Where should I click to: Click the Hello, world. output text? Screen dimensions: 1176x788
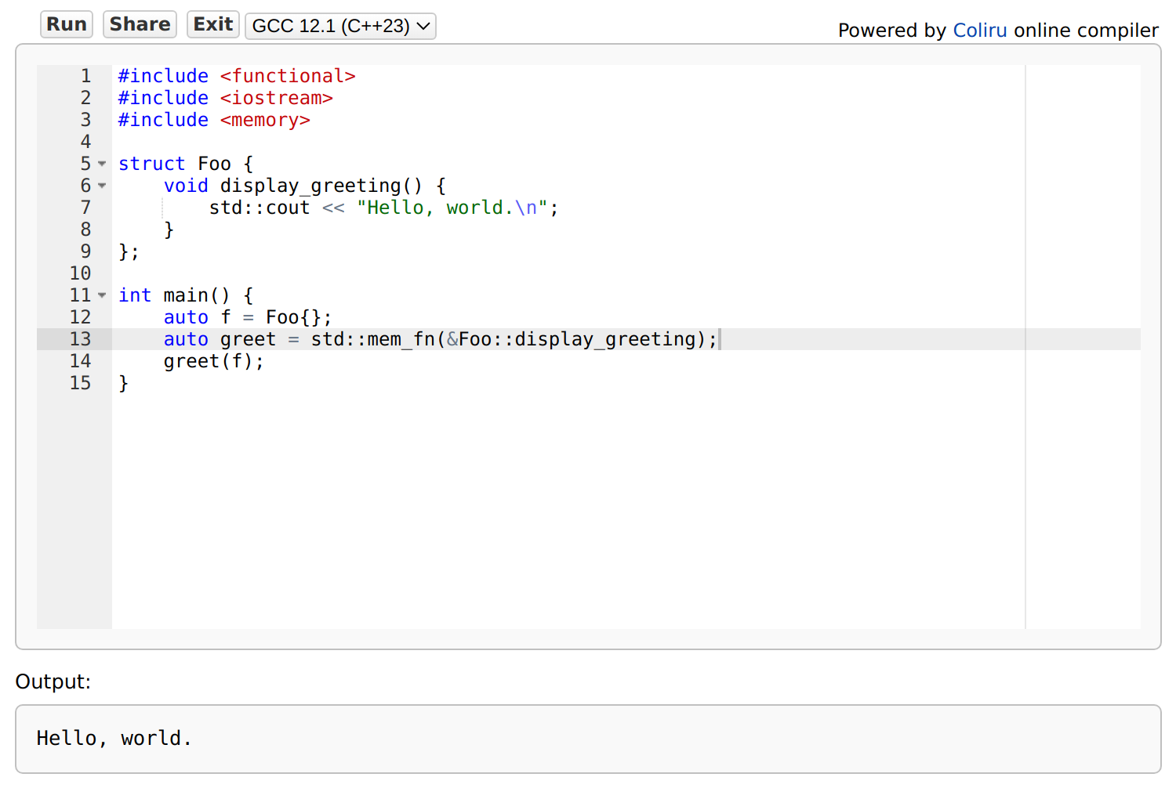pyautogui.click(x=114, y=739)
